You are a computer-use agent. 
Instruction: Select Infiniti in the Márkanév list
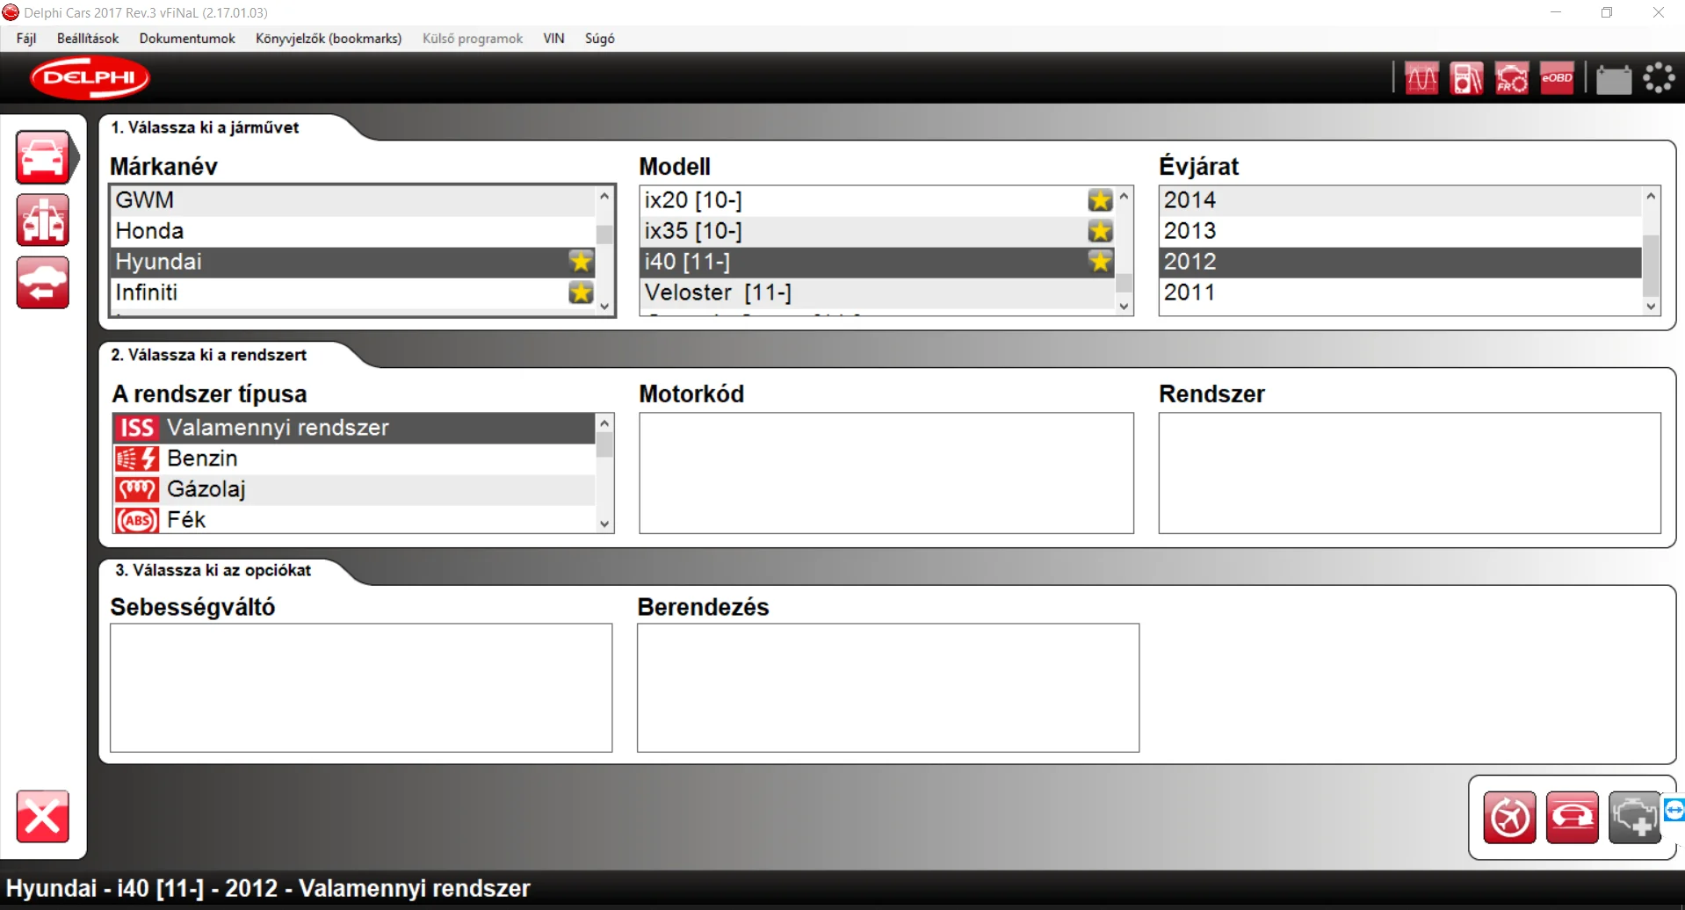pyautogui.click(x=353, y=292)
